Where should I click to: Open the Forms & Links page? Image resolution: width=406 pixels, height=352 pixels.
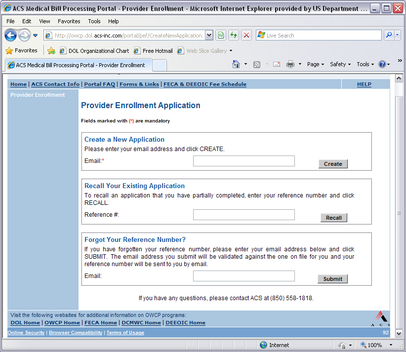tap(139, 84)
